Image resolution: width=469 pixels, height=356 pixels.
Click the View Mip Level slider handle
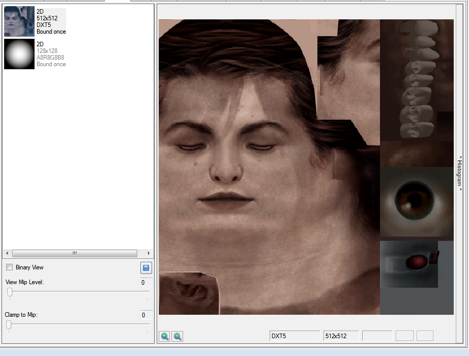tap(10, 292)
